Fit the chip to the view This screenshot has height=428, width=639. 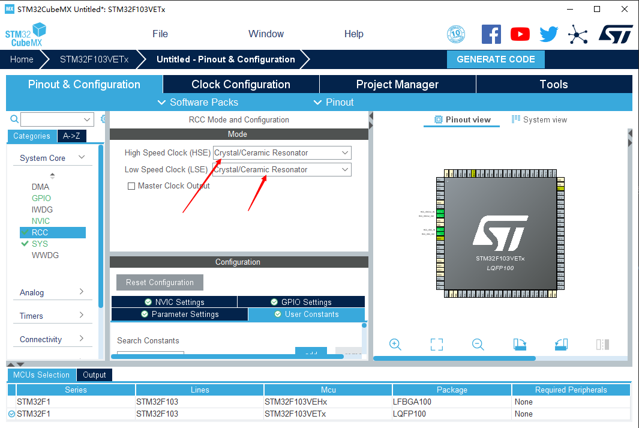(x=436, y=345)
